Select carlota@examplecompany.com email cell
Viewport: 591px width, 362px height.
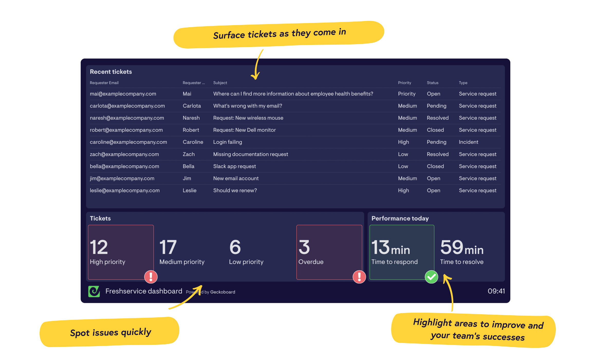(127, 106)
